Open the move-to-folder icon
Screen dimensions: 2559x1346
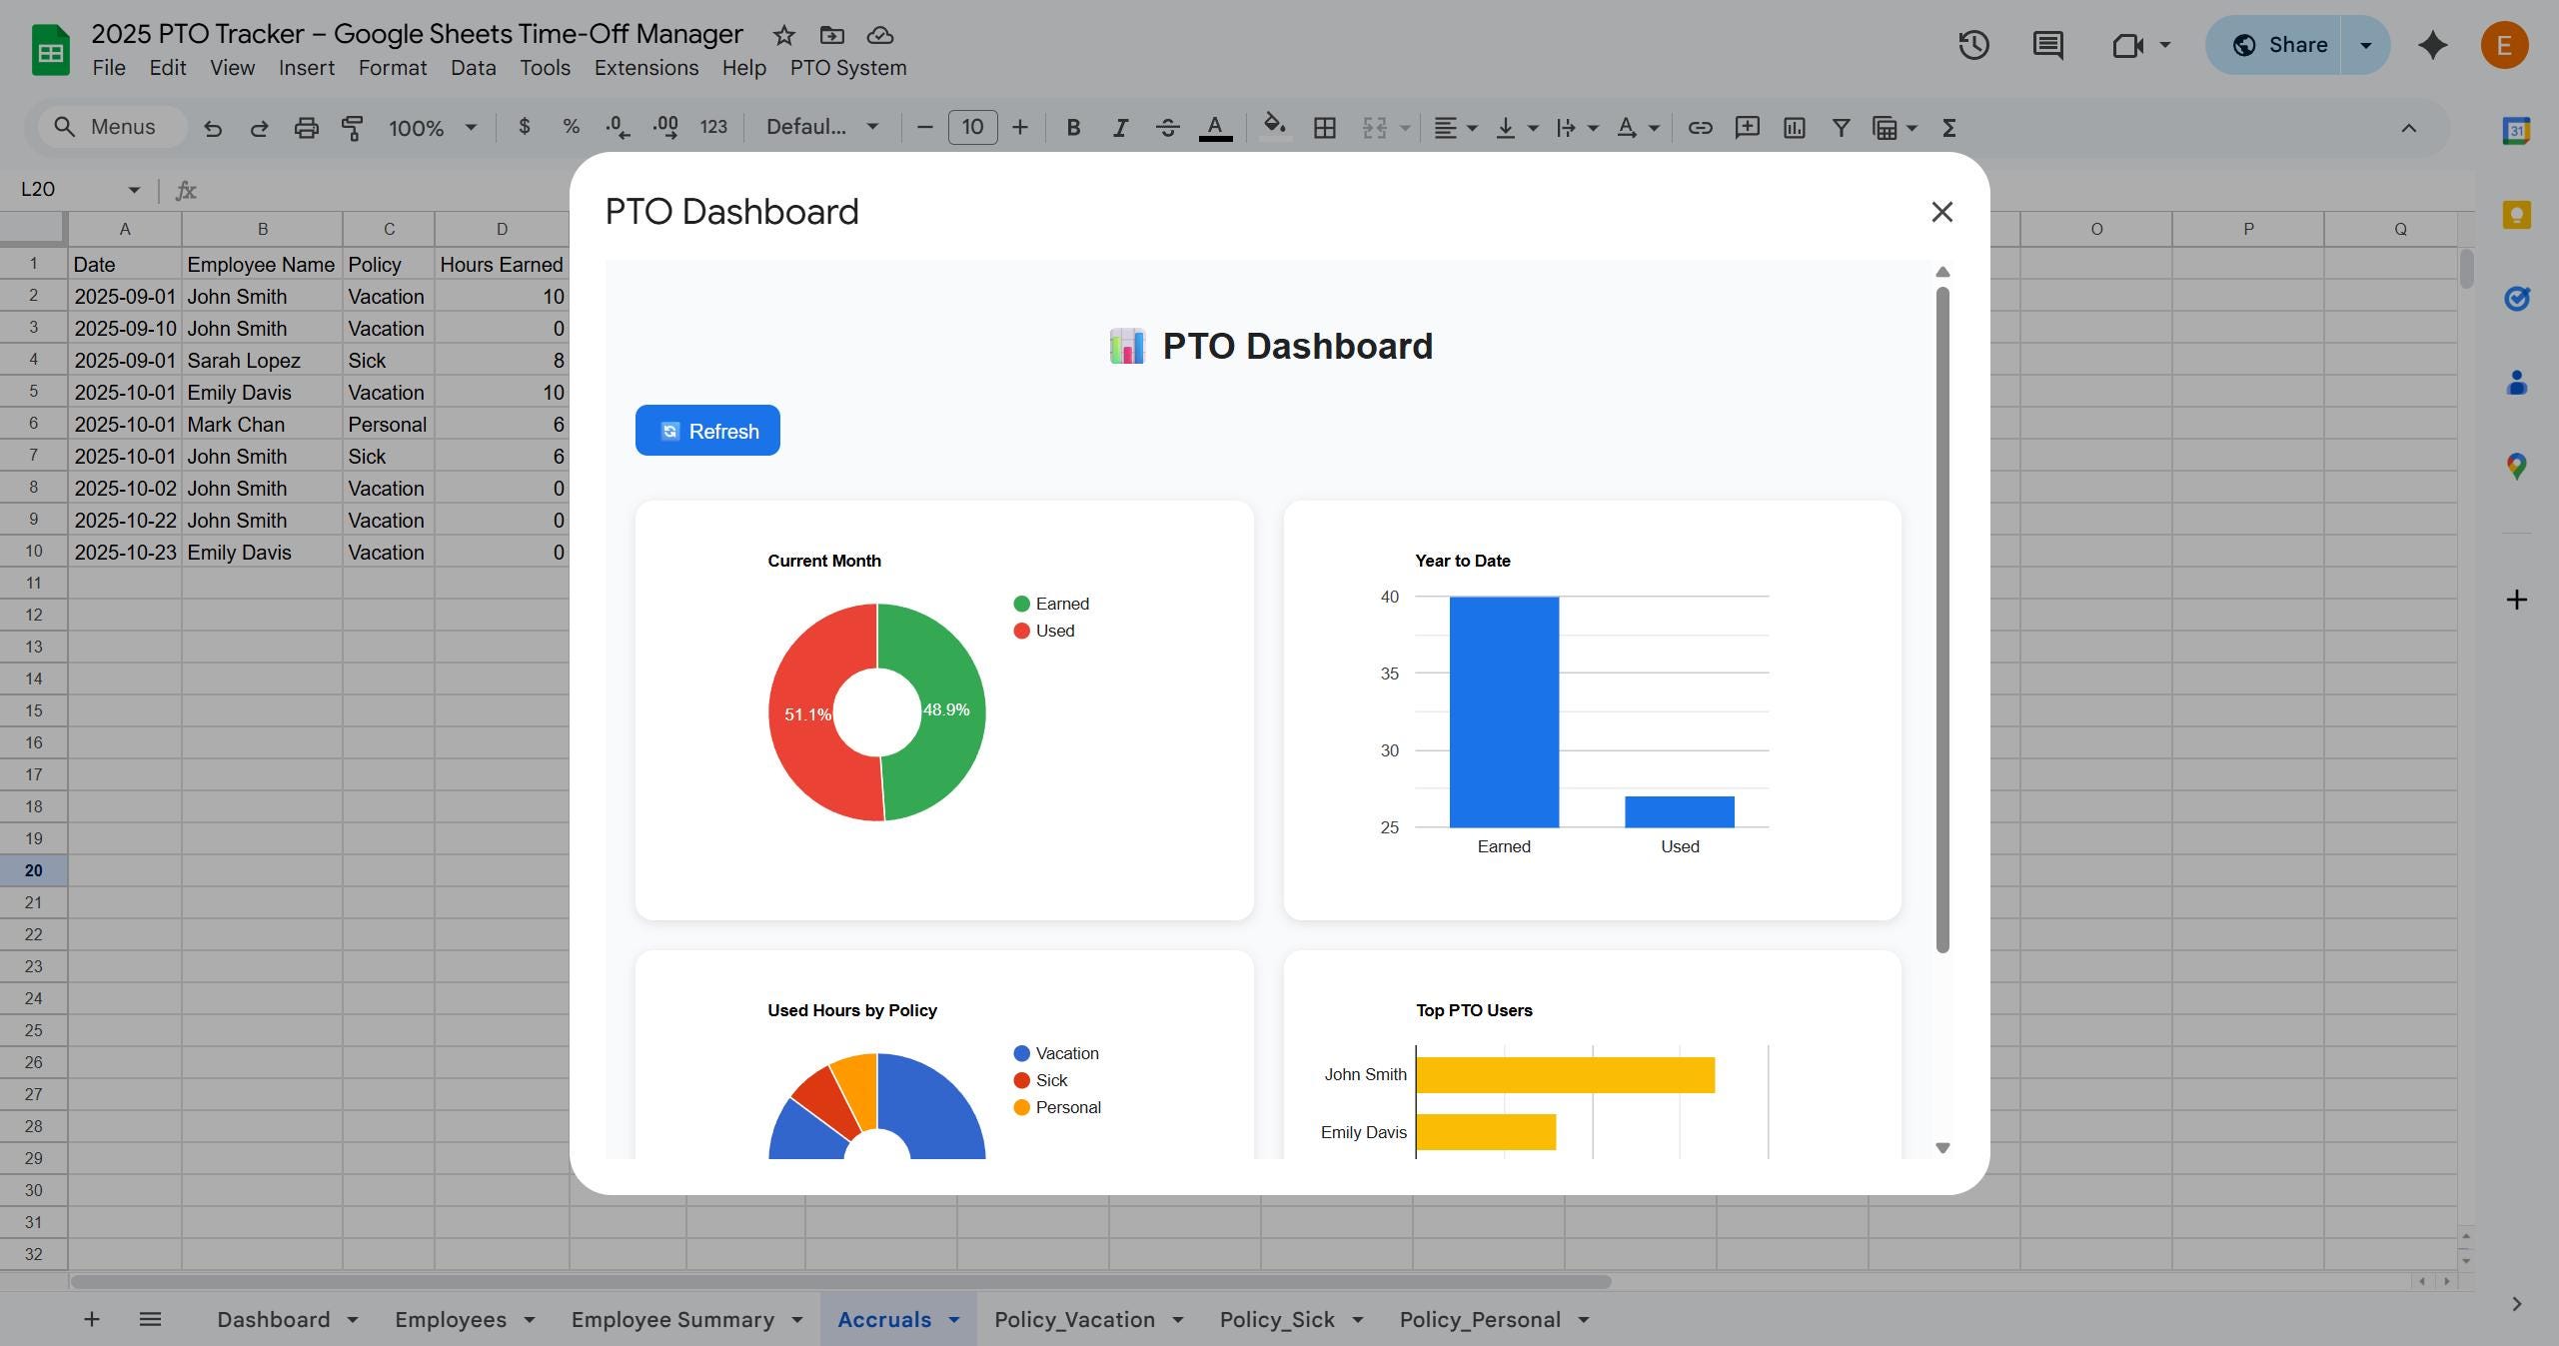831,35
